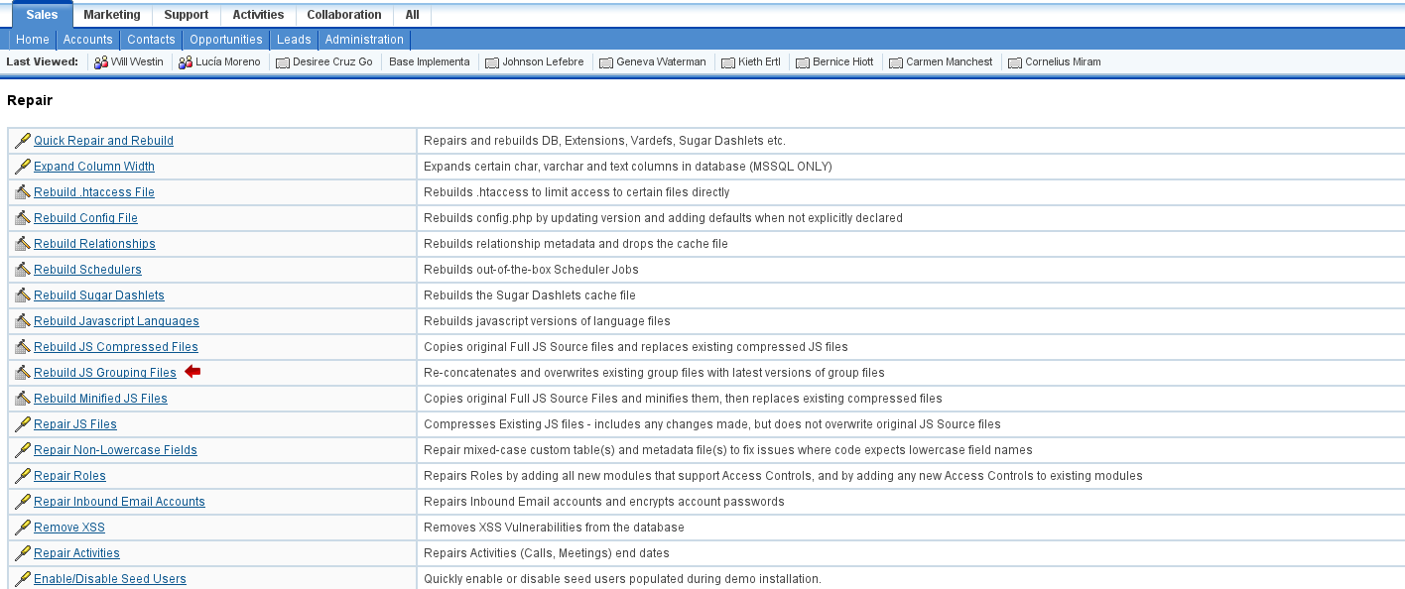Screen dimensions: 1405x589
Task: Click the Rebuild Minified JS Files link
Action: coord(100,399)
